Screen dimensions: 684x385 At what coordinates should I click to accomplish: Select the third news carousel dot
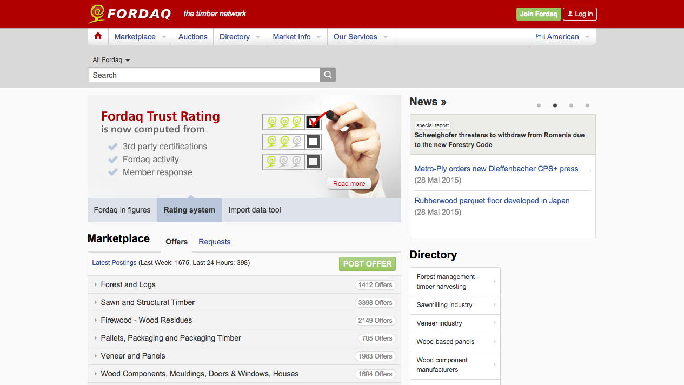coord(571,105)
